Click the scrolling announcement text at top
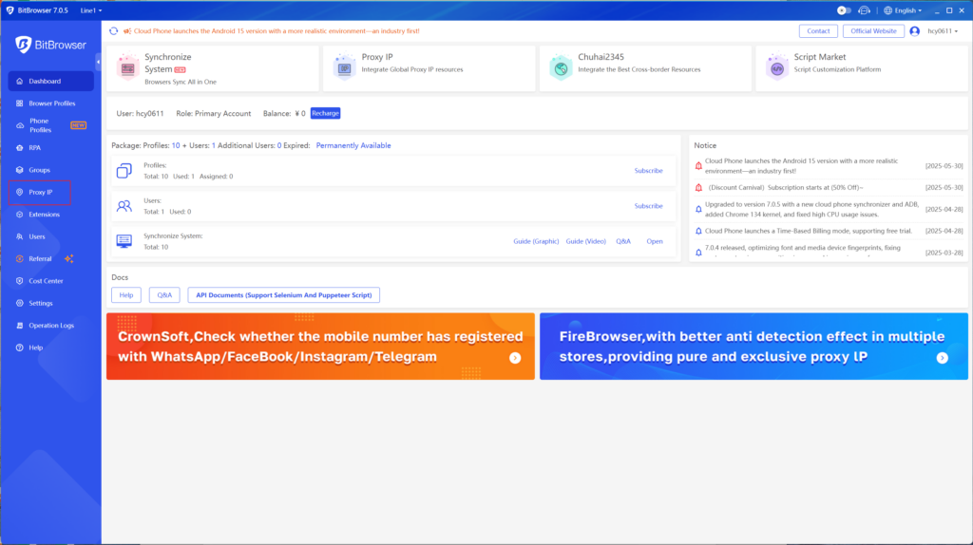Screen dimensions: 973x545 pos(277,31)
